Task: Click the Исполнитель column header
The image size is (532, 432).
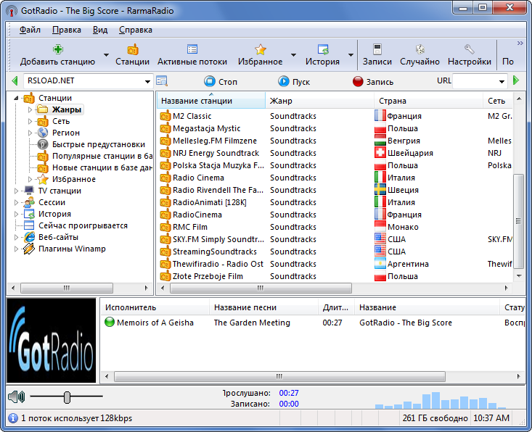Action: pos(155,307)
